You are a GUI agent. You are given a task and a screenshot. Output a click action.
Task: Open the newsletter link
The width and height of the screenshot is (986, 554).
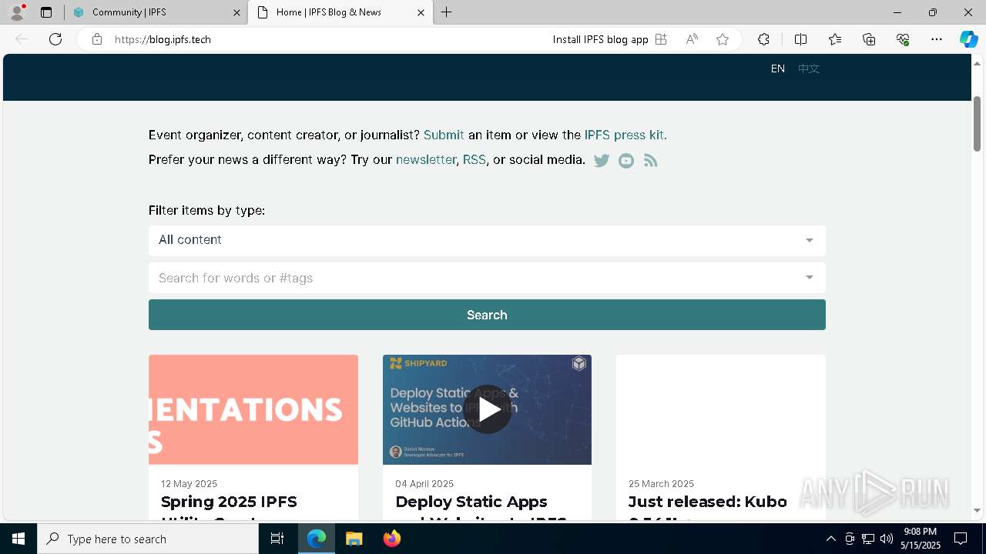click(426, 159)
